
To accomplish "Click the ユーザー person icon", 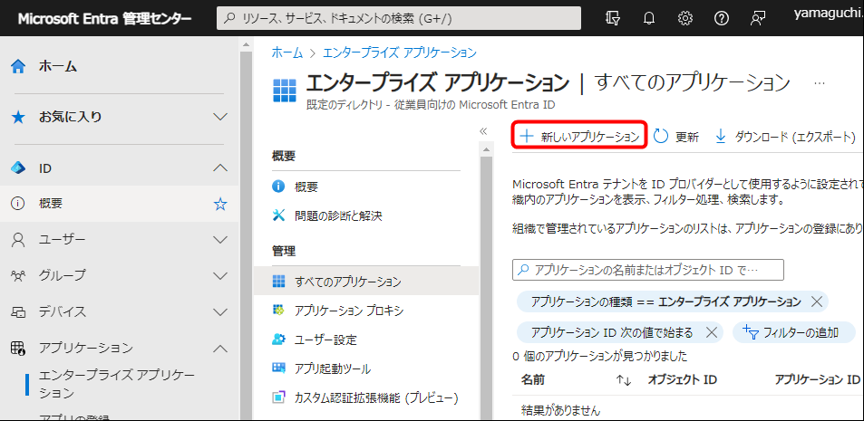I will (x=18, y=239).
